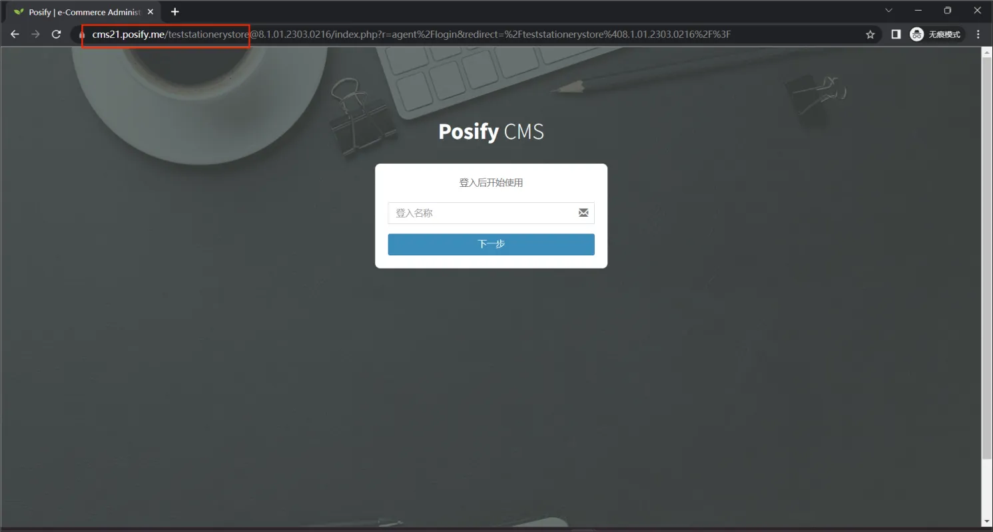The image size is (993, 532).
Task: Click the vertical scrollbar thumb
Action: 987,258
